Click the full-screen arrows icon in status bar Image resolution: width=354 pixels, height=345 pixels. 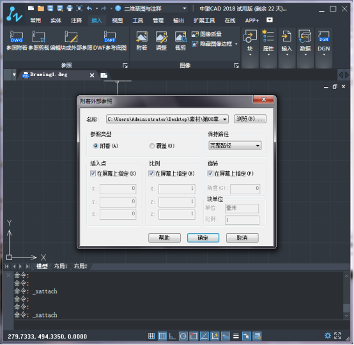[x=337, y=335]
